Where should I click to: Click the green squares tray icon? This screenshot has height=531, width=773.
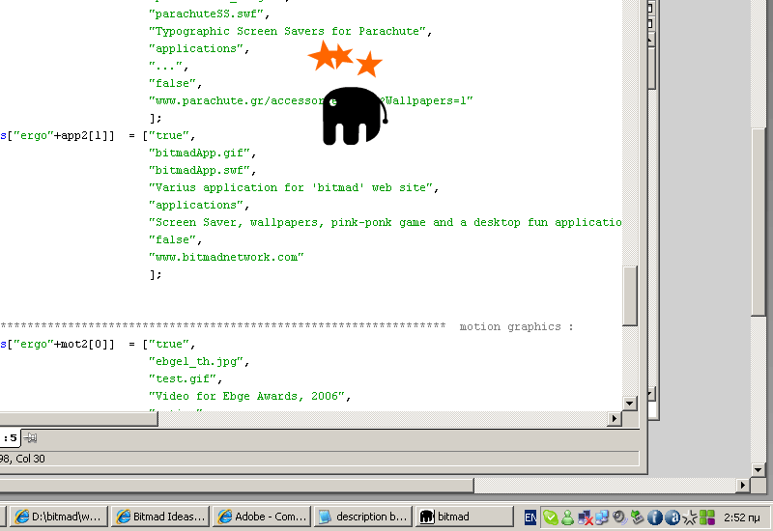(707, 517)
